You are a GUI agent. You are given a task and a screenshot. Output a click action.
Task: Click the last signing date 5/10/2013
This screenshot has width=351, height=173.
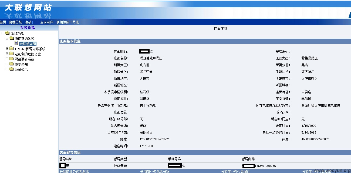309,132
